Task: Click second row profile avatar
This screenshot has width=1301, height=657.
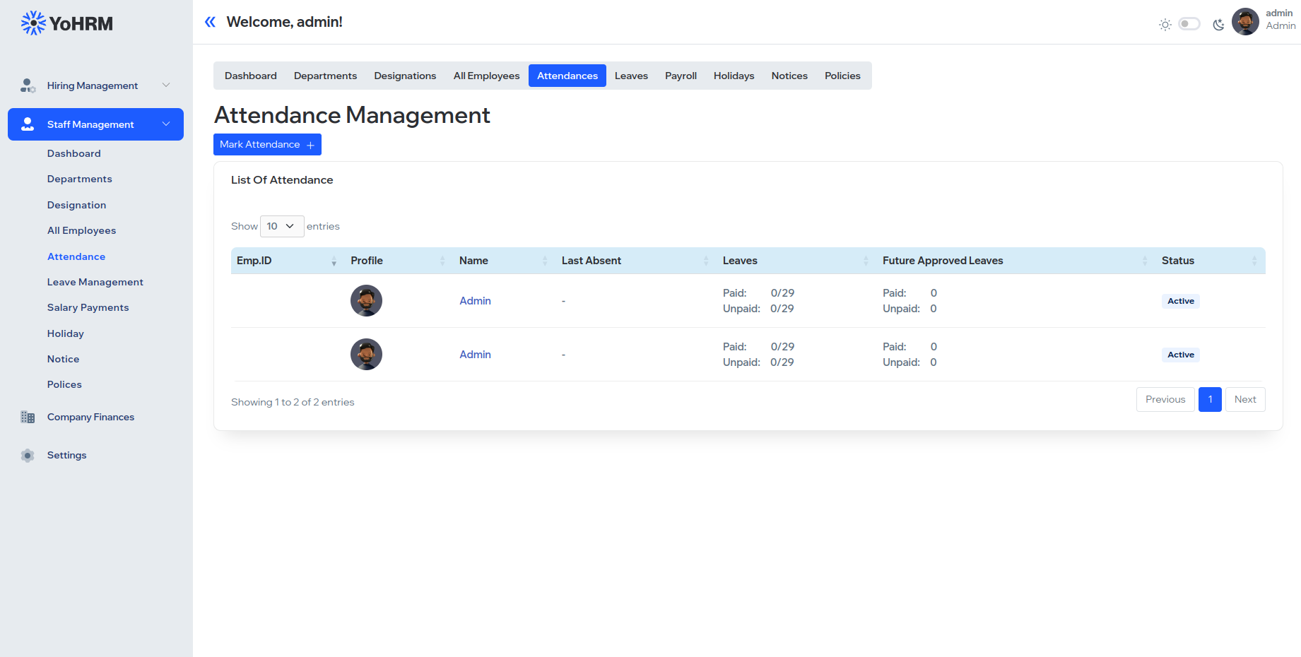Action: pyautogui.click(x=366, y=355)
